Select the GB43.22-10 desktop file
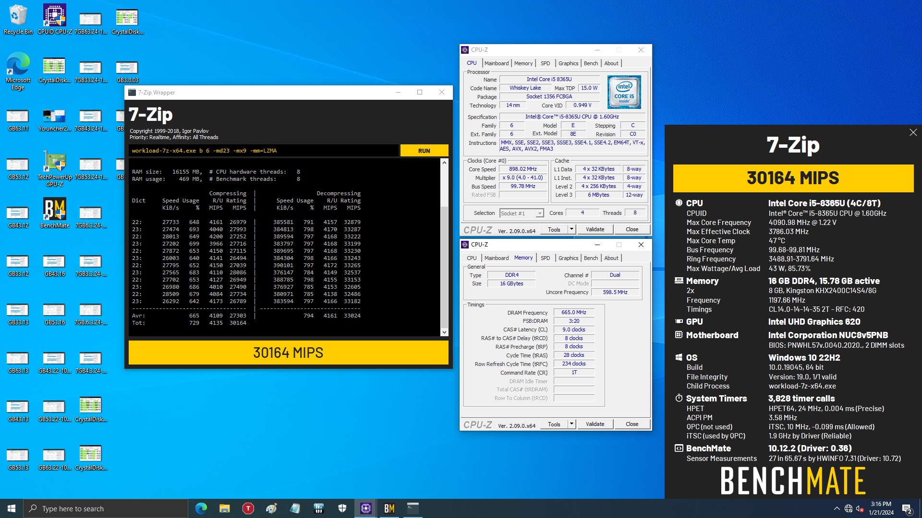Image resolution: width=922 pixels, height=518 pixels. pyautogui.click(x=54, y=362)
